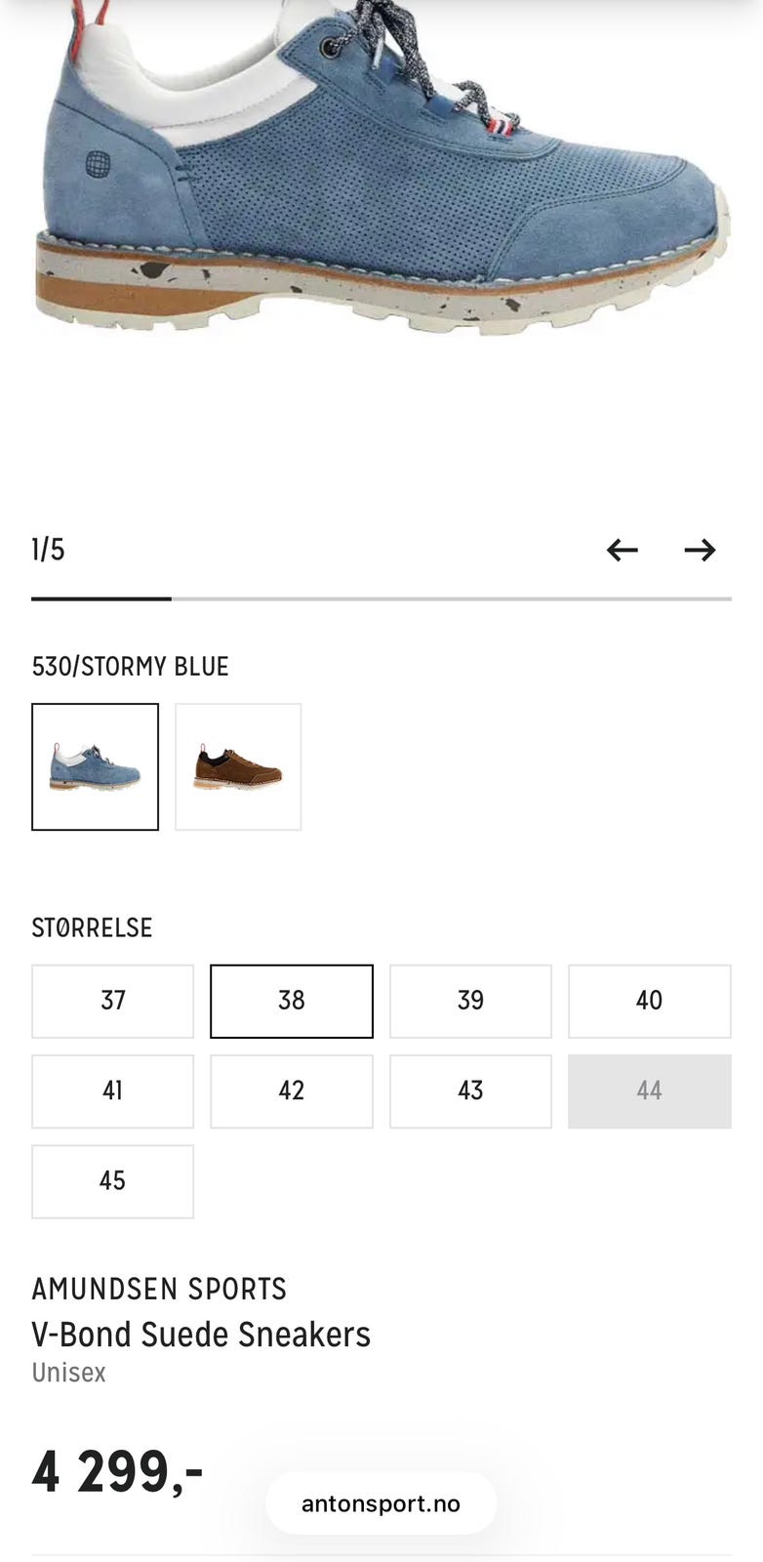
Task: Click the 1/5 image counter
Action: click(x=48, y=550)
